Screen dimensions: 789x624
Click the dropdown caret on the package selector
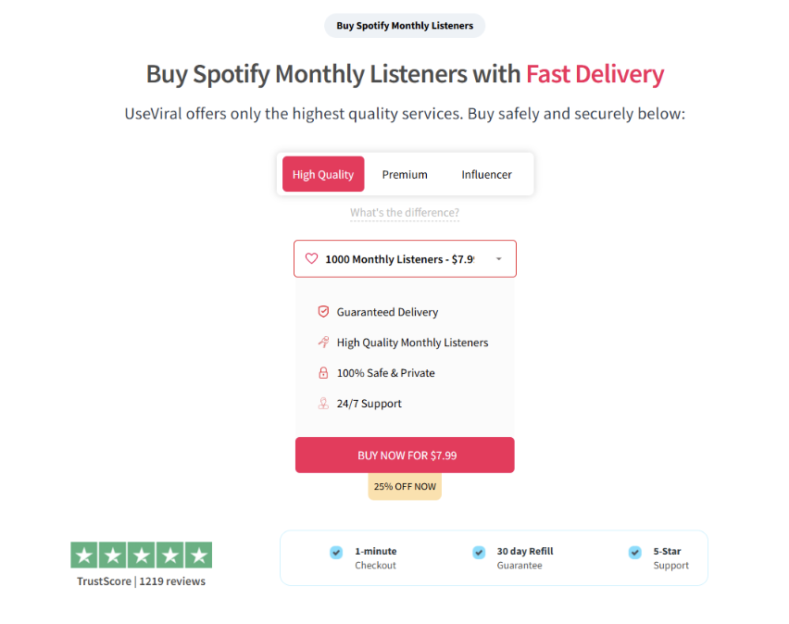(497, 258)
